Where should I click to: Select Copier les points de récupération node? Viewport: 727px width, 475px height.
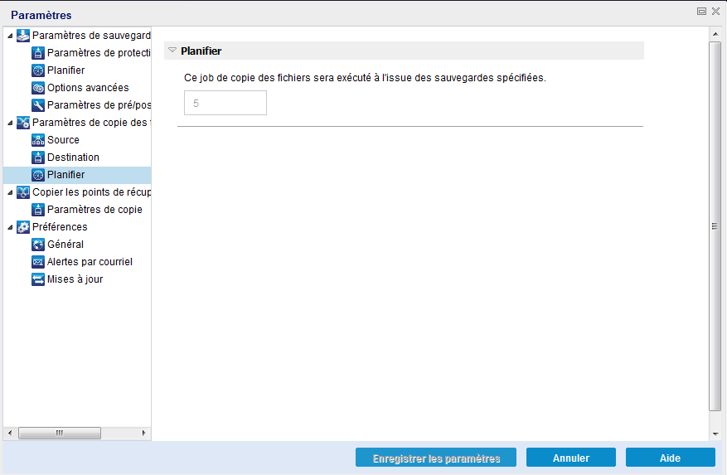click(x=91, y=192)
